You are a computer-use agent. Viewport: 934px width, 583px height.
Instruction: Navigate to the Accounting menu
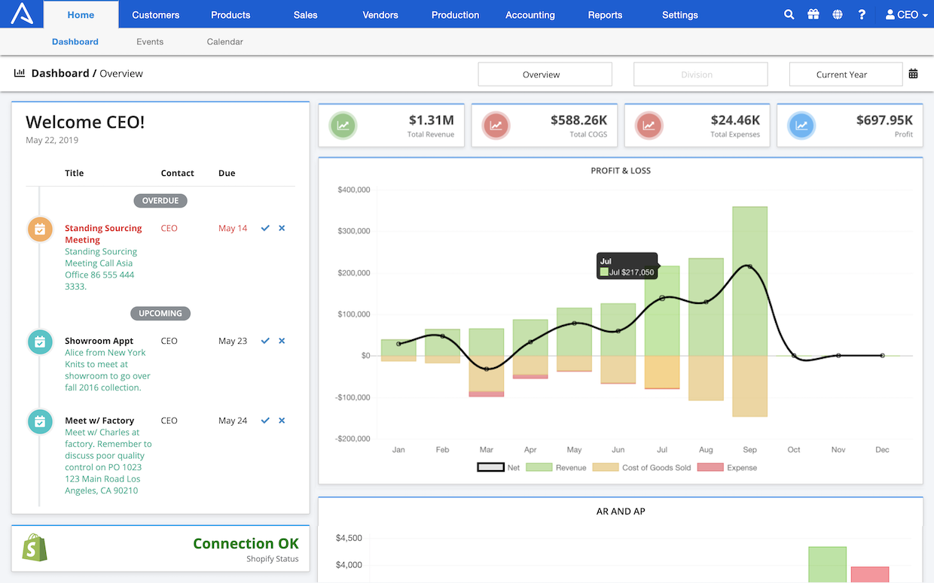530,14
